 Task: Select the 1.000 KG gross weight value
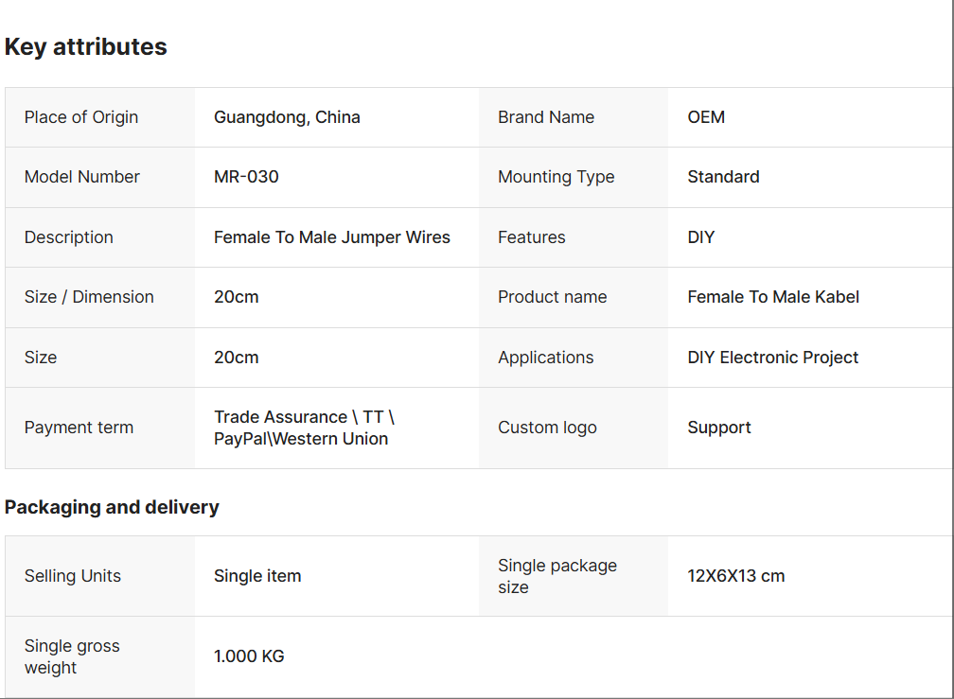click(249, 656)
